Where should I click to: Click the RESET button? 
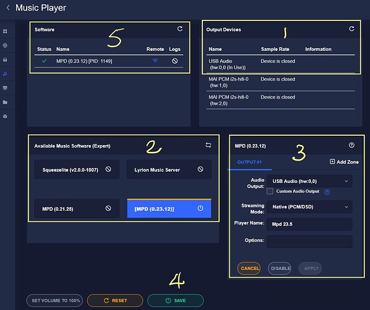tap(115, 300)
